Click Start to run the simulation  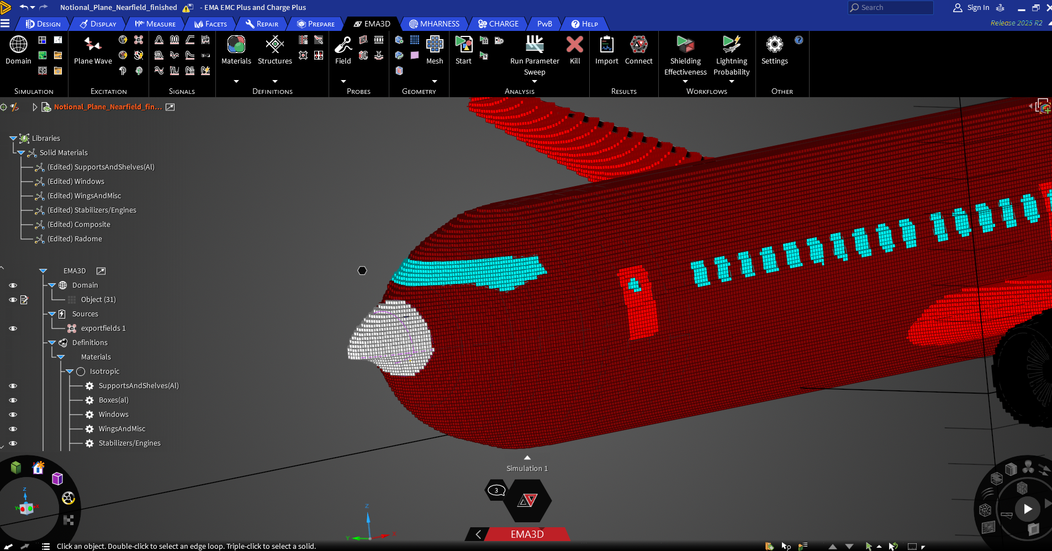[x=462, y=50]
